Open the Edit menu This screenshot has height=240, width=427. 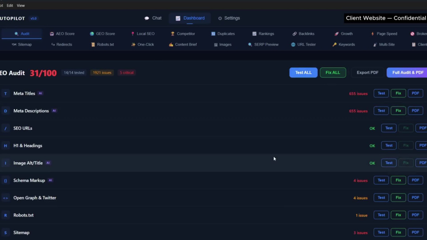coord(10,6)
